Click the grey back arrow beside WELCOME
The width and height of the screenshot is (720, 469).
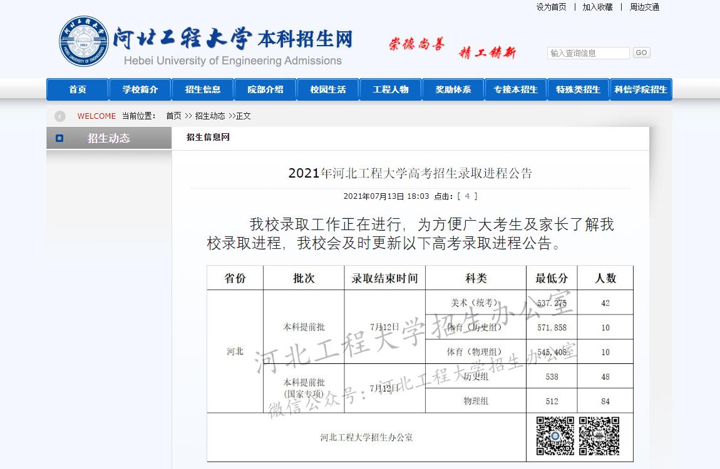click(x=60, y=116)
